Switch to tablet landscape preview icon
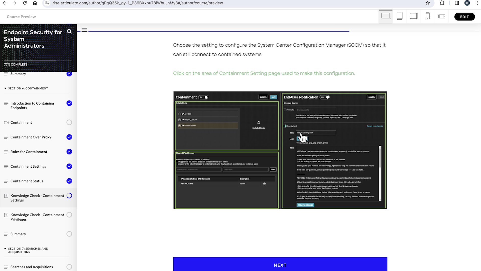481x271 pixels. 414,16
